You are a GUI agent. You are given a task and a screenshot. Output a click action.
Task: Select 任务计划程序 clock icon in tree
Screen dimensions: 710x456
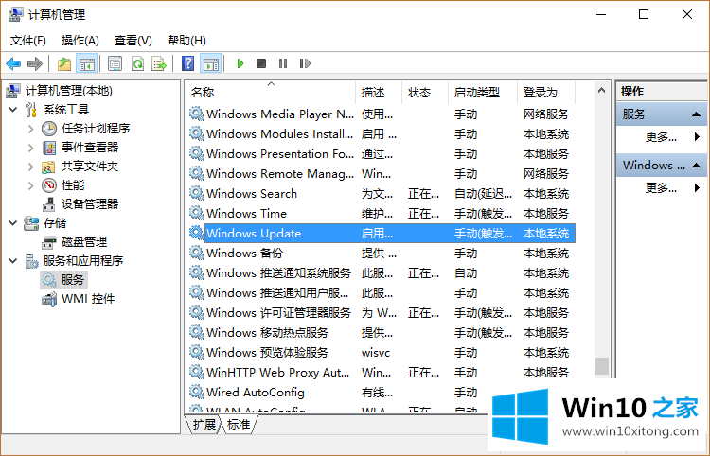[49, 129]
